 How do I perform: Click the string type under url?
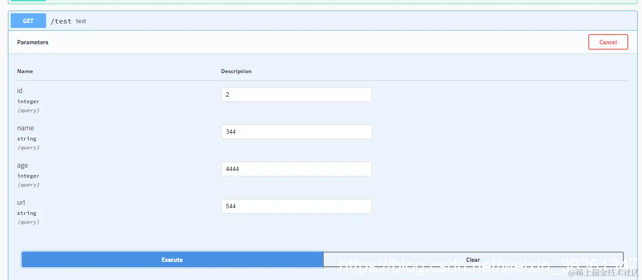click(27, 213)
